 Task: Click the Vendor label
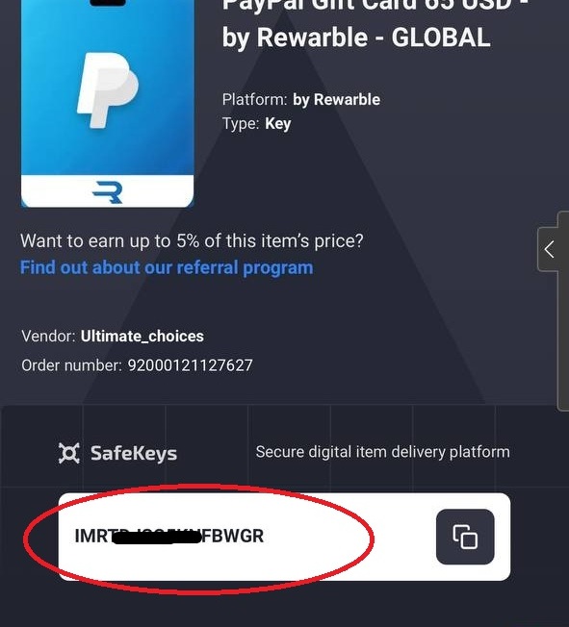(48, 337)
